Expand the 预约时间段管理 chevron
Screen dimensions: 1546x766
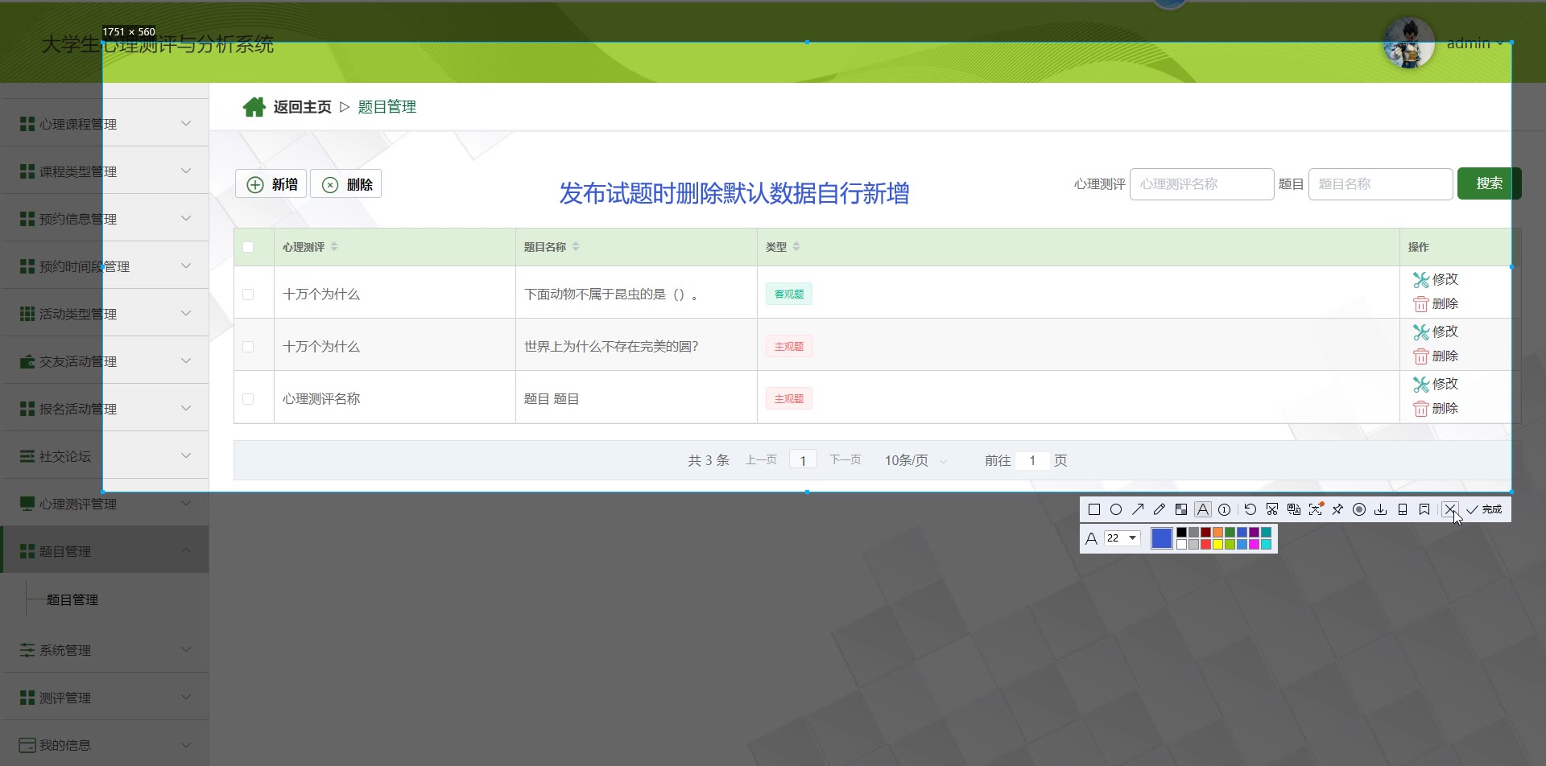tap(186, 266)
